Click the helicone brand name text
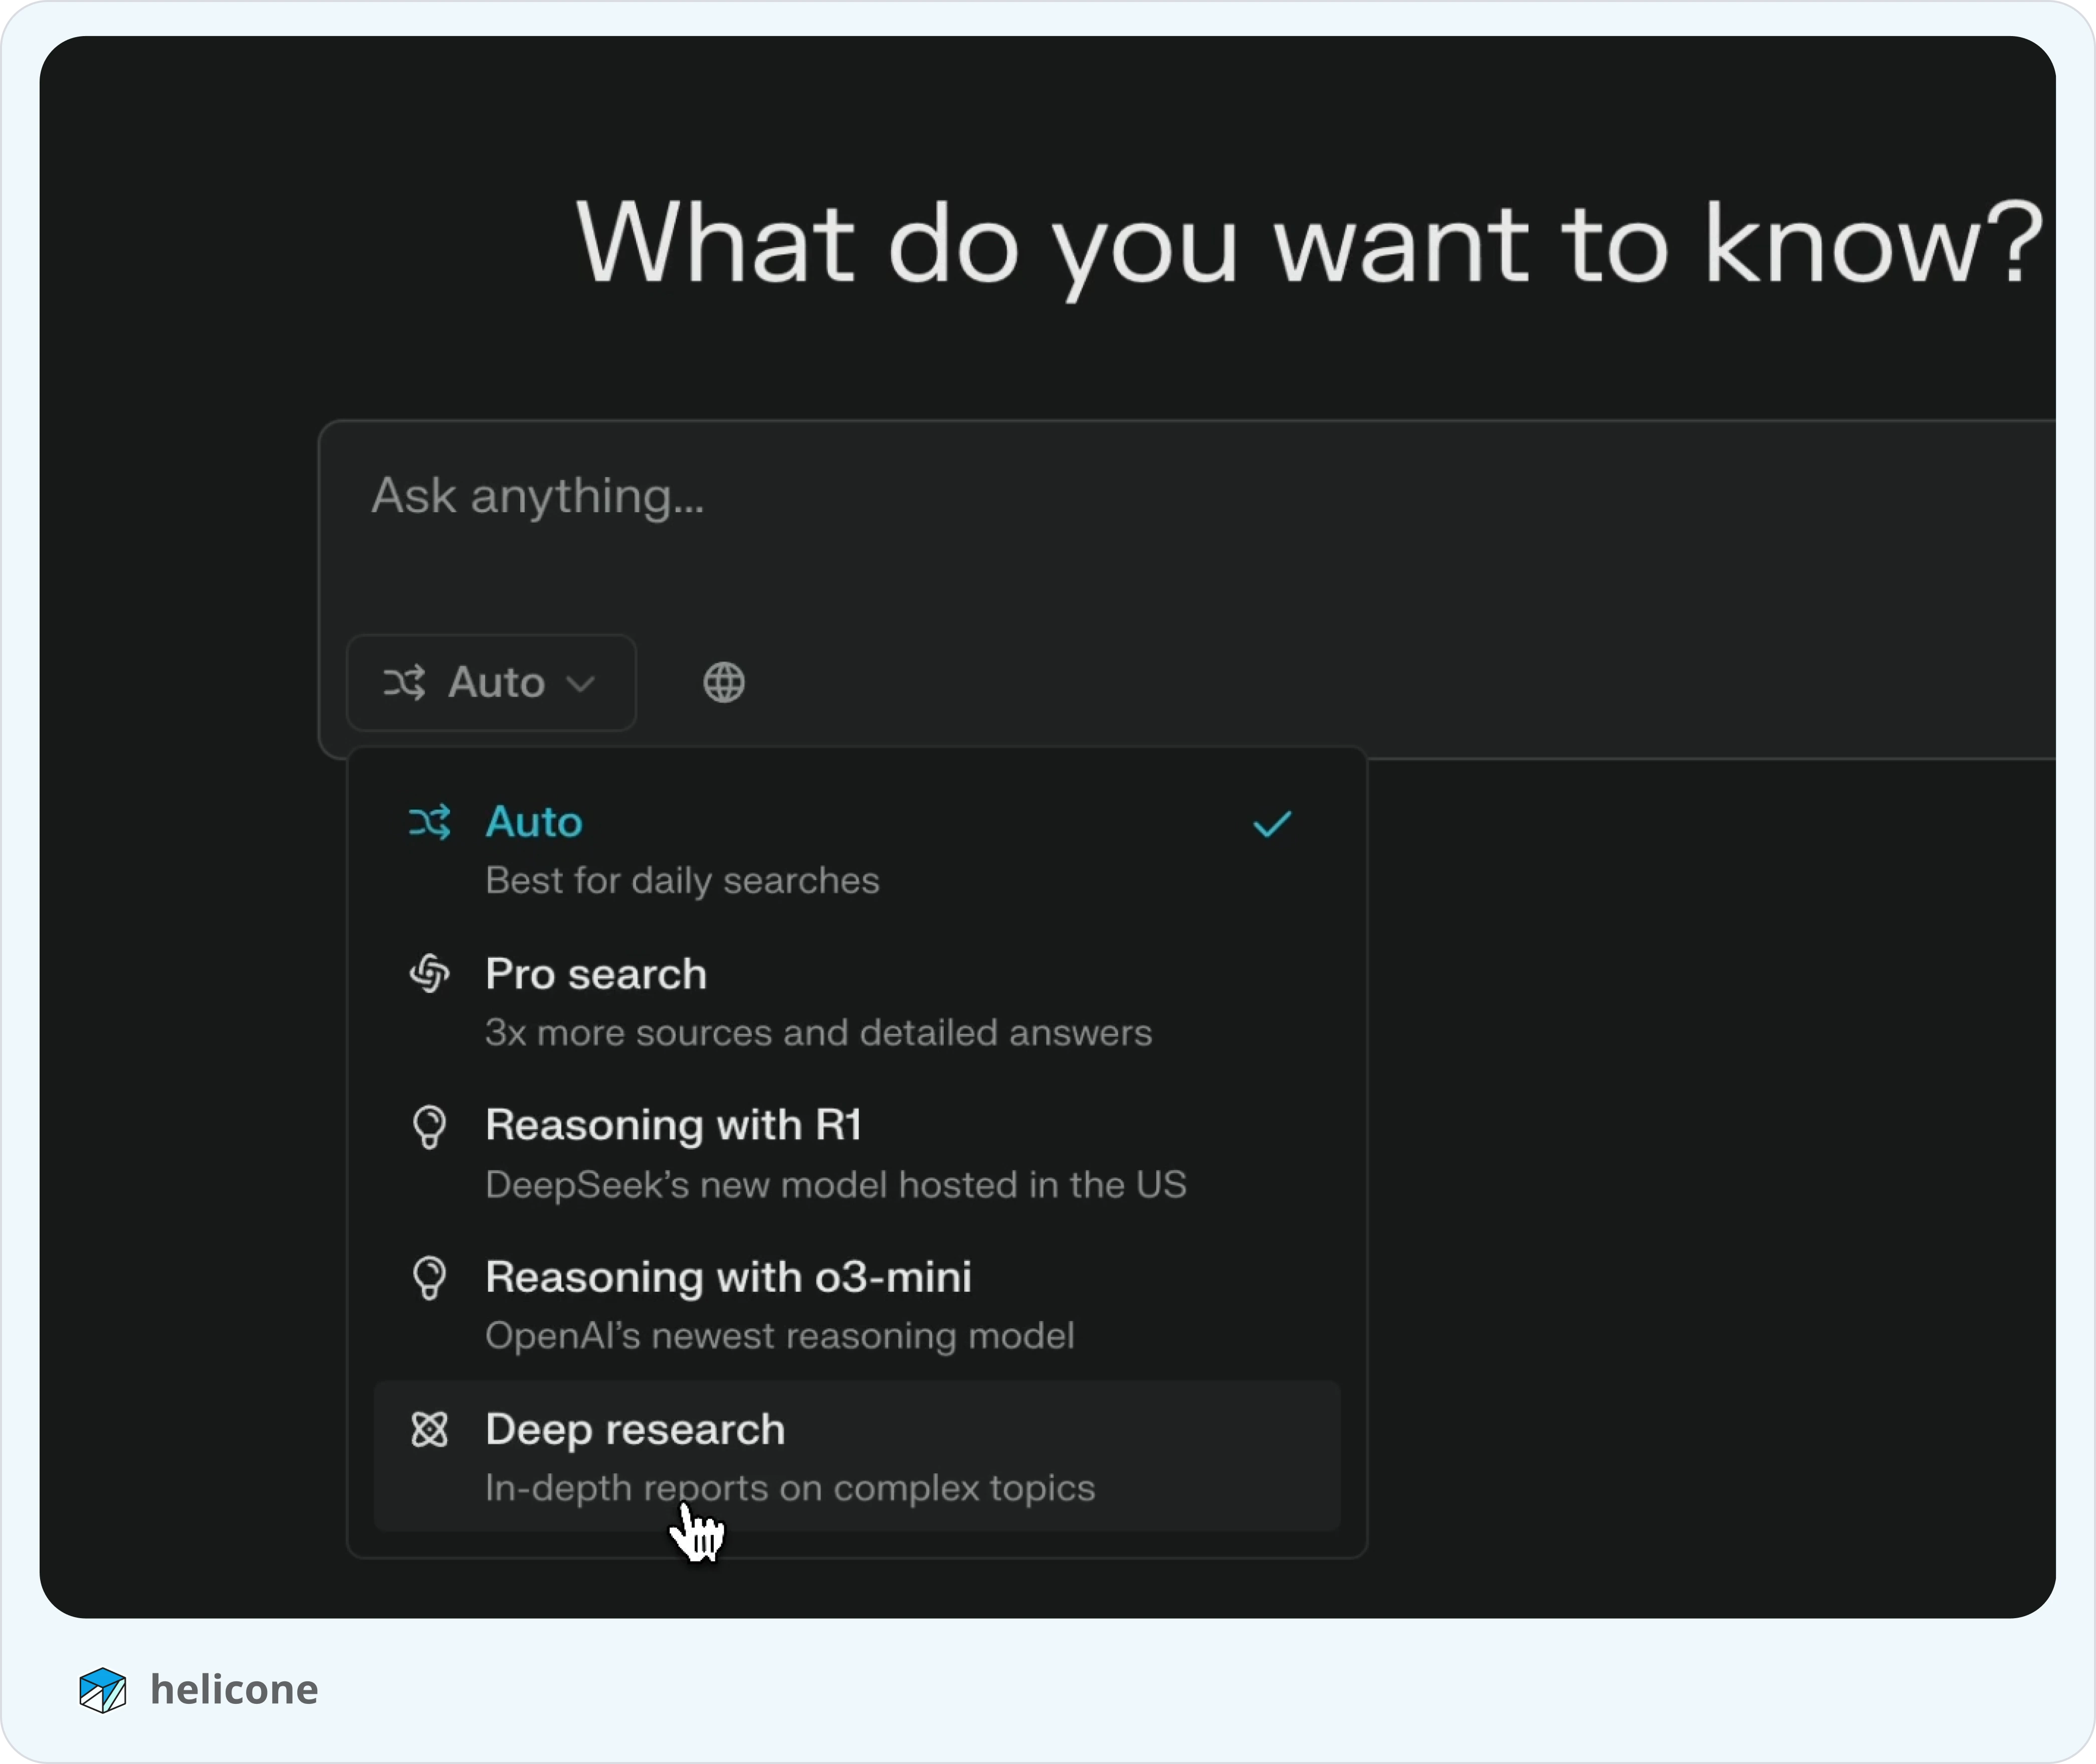The width and height of the screenshot is (2096, 1764). [234, 1690]
